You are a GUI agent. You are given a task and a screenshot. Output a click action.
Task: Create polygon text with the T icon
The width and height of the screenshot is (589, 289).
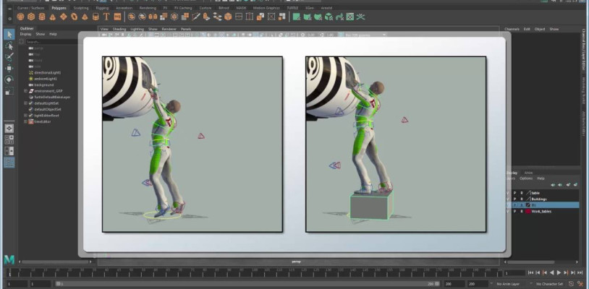click(x=106, y=16)
